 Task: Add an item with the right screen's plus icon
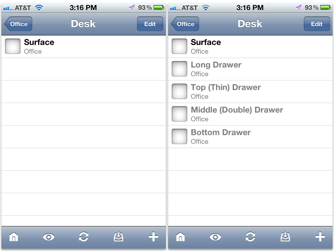click(x=320, y=237)
